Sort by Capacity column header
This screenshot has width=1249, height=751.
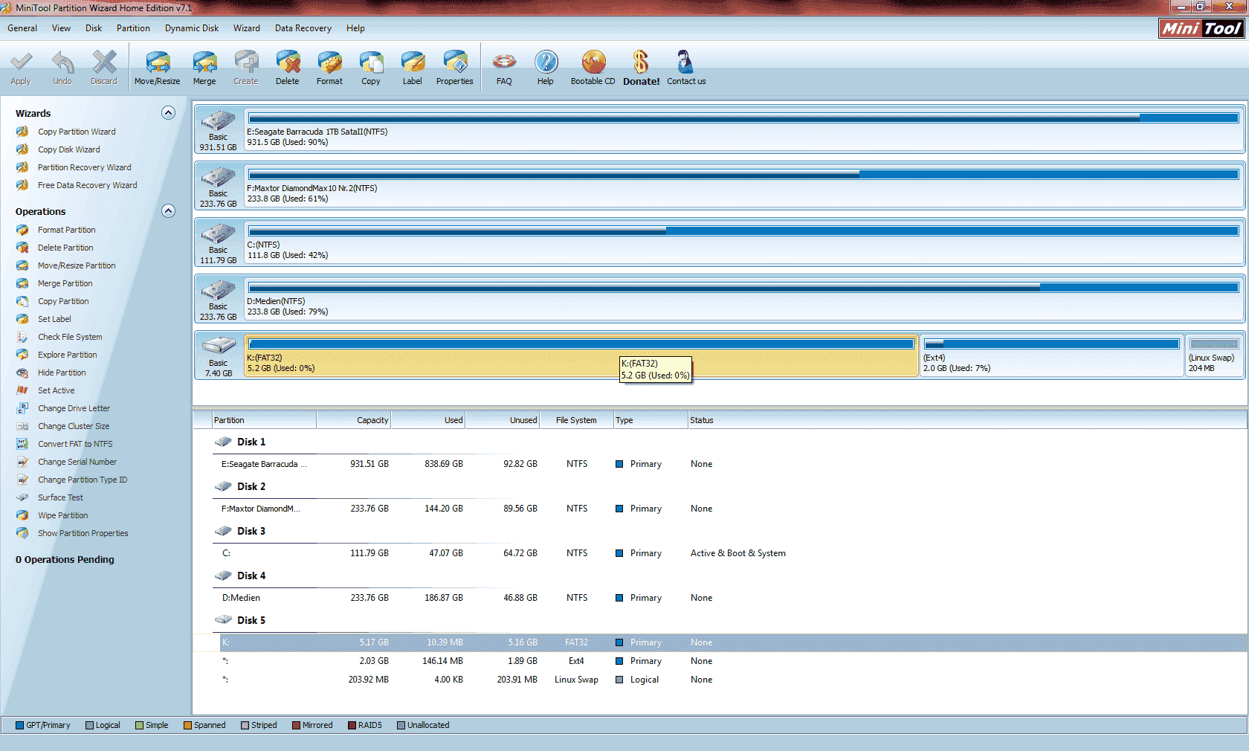353,420
